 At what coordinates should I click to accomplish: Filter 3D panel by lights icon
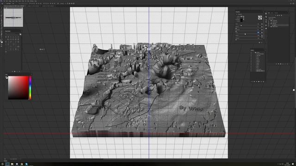(x=282, y=15)
